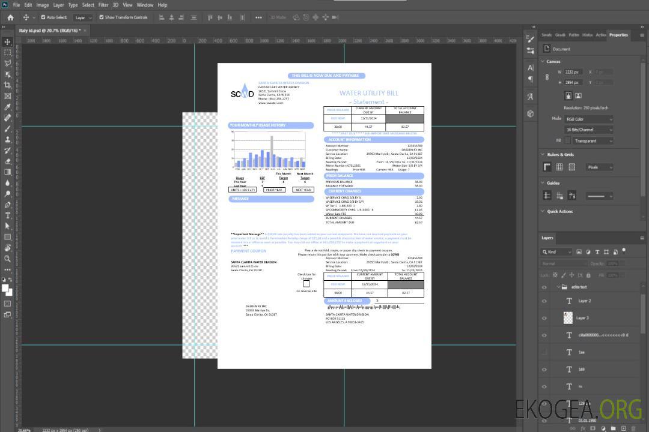This screenshot has width=649, height=432.
Task: Switch to the History panel tab
Action: 587,35
